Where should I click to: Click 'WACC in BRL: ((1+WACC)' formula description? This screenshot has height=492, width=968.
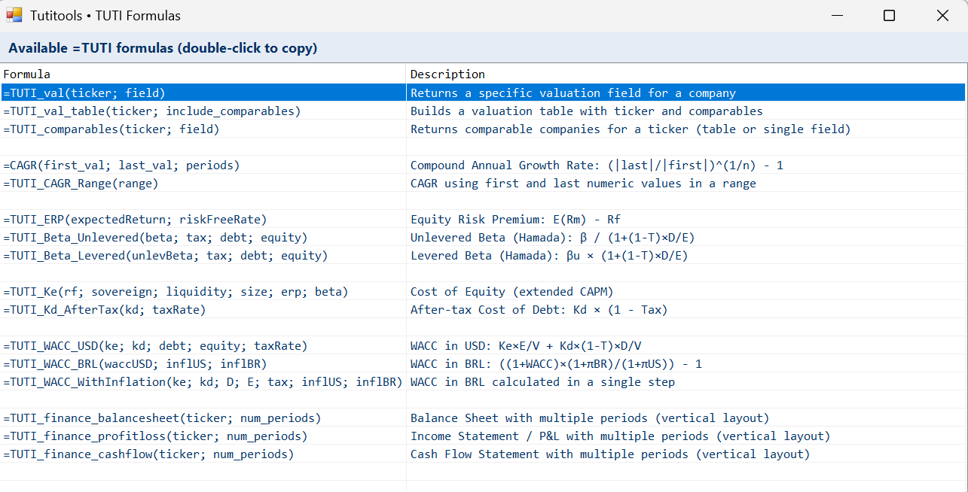coord(556,364)
